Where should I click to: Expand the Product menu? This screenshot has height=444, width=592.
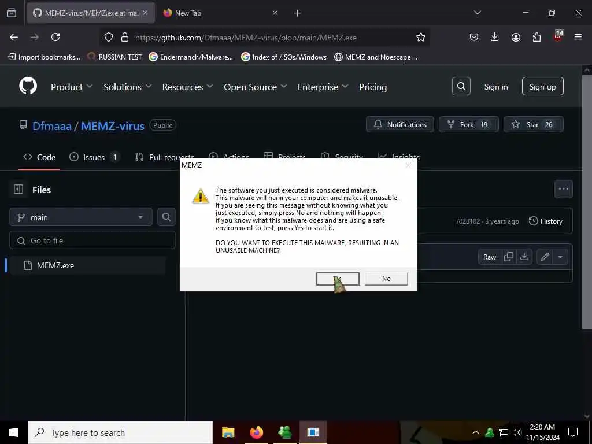pyautogui.click(x=71, y=87)
